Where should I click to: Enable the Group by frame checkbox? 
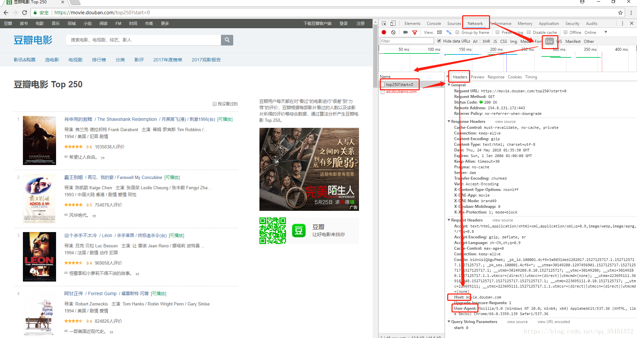(458, 32)
